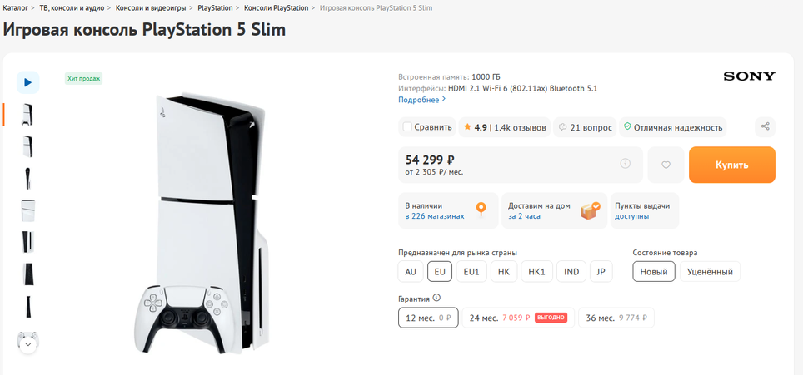Open the в 226 магазинах link

[x=434, y=216]
